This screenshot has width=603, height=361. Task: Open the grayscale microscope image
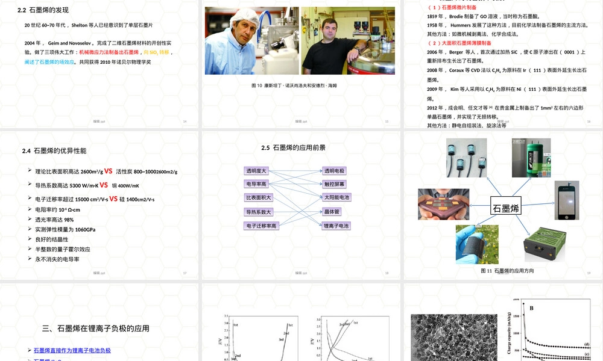coord(454,338)
